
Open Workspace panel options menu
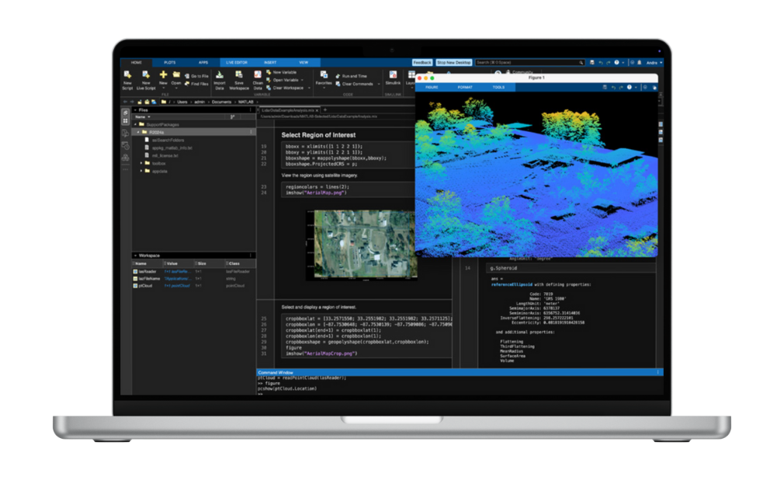pyautogui.click(x=251, y=256)
